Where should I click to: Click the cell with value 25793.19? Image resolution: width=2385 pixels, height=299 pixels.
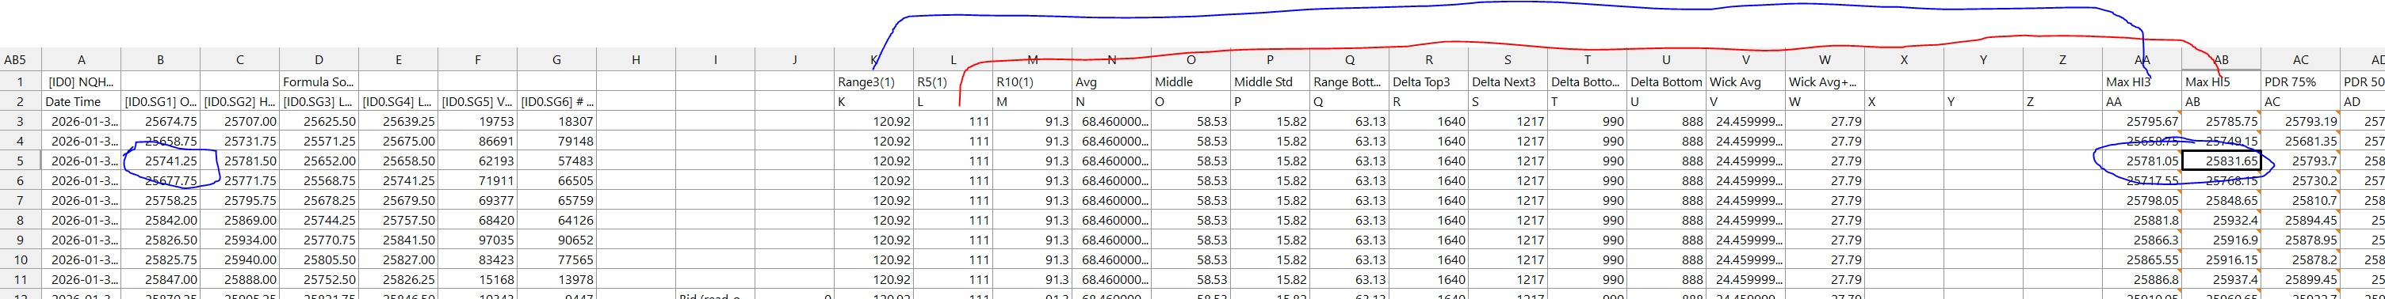coord(2301,121)
